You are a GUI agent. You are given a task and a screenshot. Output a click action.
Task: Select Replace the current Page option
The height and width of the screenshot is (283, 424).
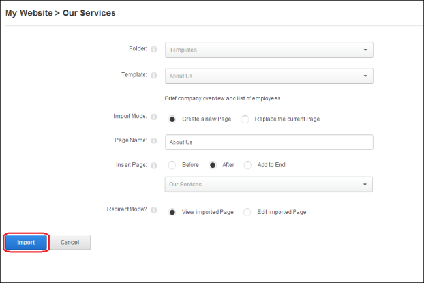tap(245, 119)
